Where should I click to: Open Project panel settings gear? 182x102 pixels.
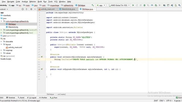click(x=31, y=9)
